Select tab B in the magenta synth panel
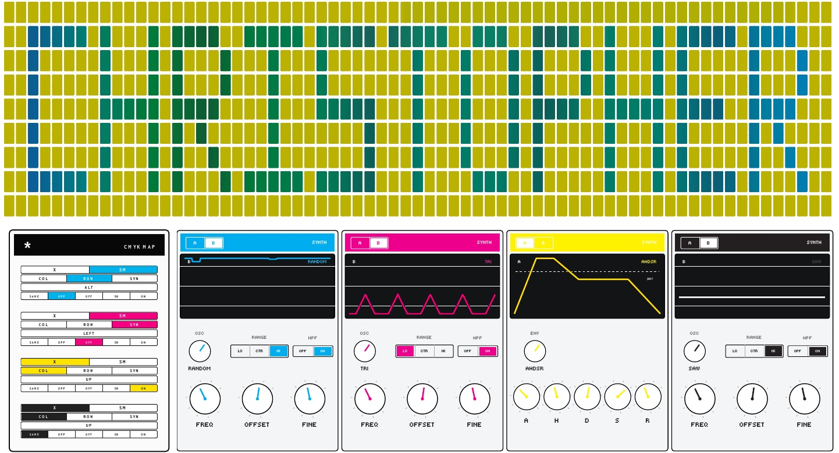Viewport: 839px width, 453px height. tap(378, 243)
